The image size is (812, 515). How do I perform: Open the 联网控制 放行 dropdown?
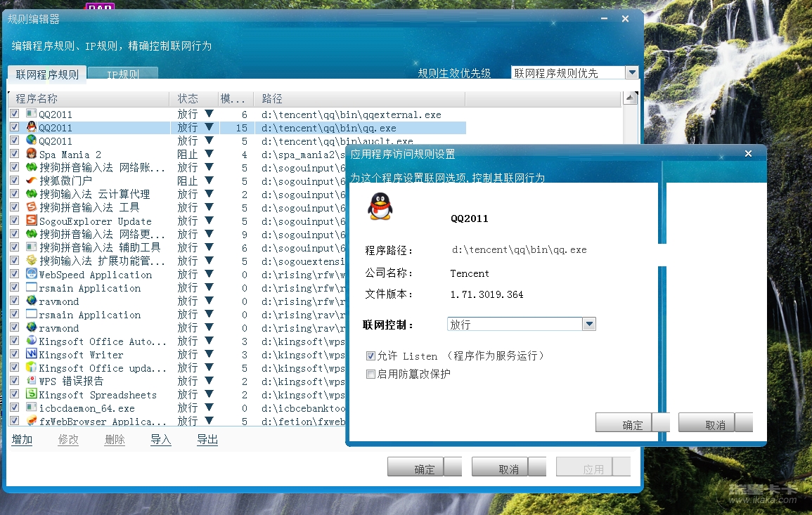(589, 324)
